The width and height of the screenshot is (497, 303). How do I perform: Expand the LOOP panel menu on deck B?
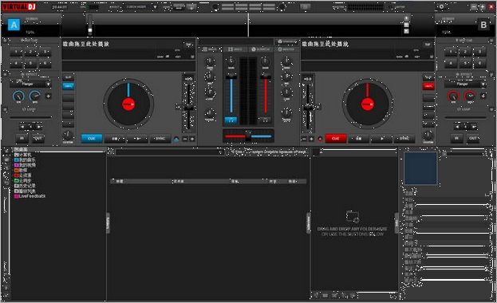(492, 109)
